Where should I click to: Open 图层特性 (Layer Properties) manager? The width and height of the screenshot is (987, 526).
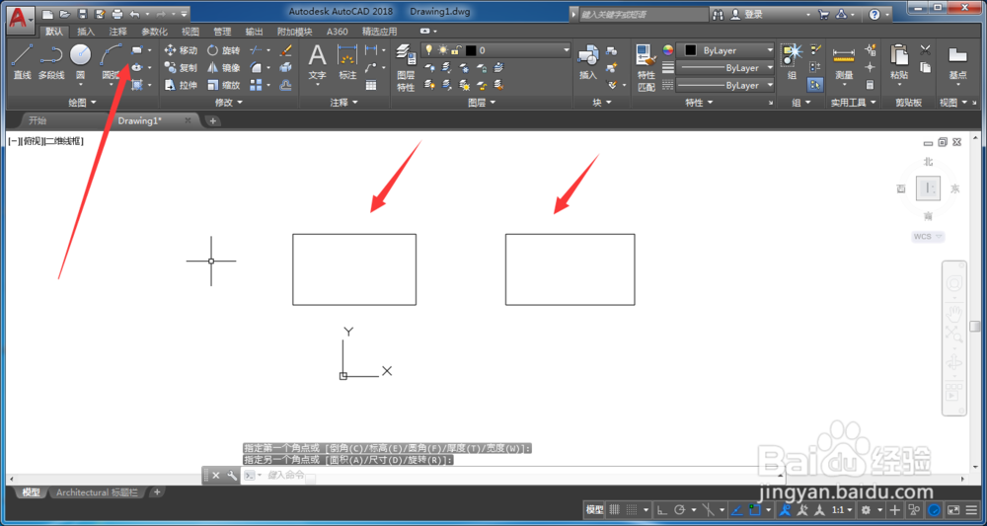coord(406,68)
